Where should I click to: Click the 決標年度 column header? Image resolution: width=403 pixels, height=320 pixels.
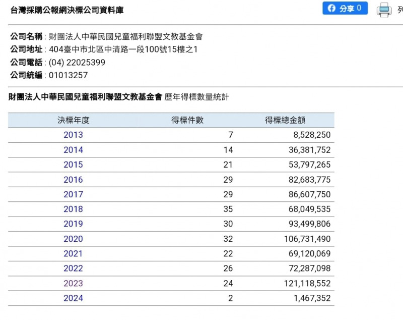pyautogui.click(x=73, y=120)
